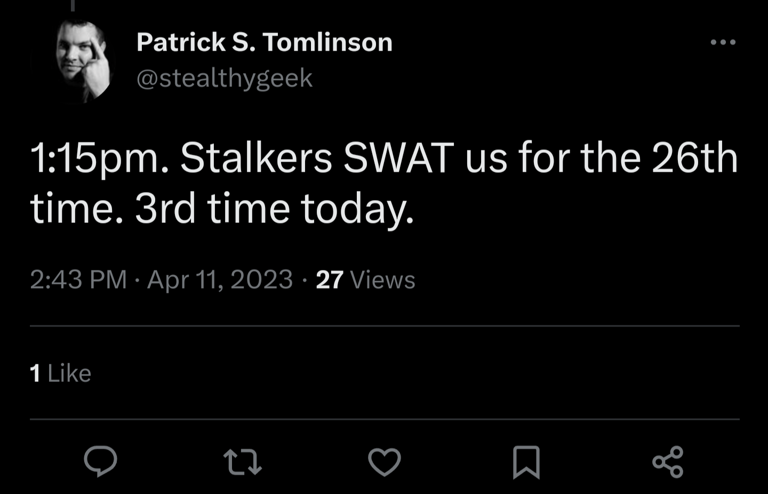
Task: Bookmark this tweet
Action: [x=526, y=462]
